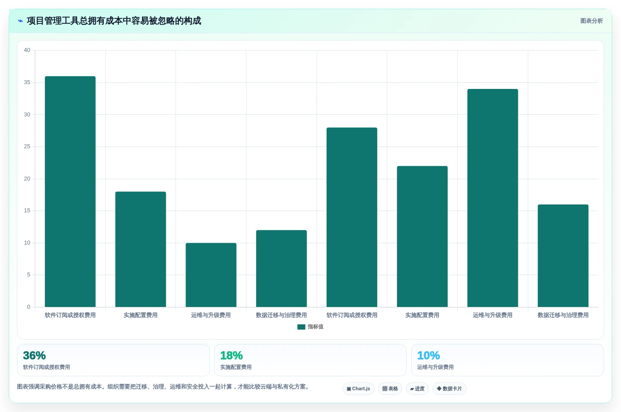
Task: Select the 表格 tag chip
Action: [390, 389]
